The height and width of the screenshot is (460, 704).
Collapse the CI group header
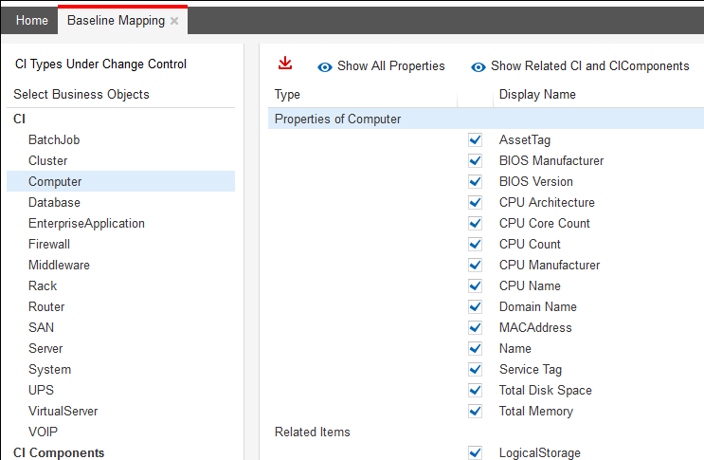coord(19,119)
